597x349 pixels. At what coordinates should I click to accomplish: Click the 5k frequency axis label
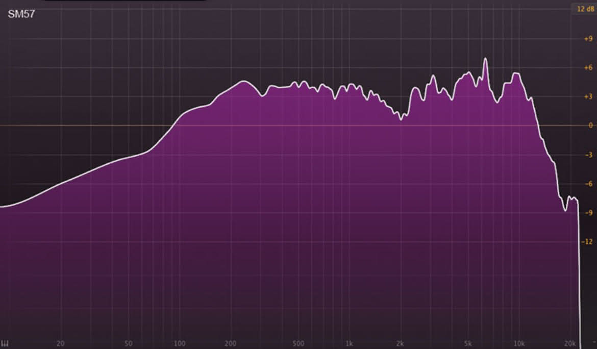click(468, 344)
